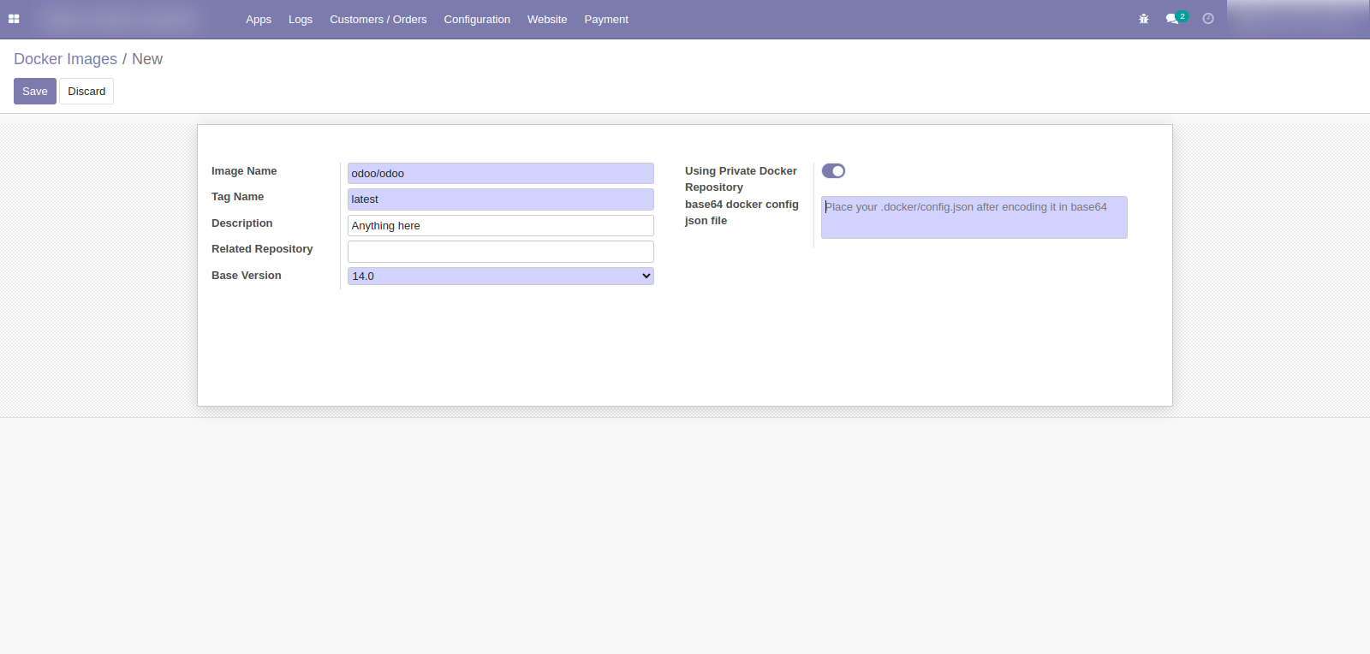The height and width of the screenshot is (654, 1370).
Task: Open the clock activities icon
Action: click(1208, 19)
